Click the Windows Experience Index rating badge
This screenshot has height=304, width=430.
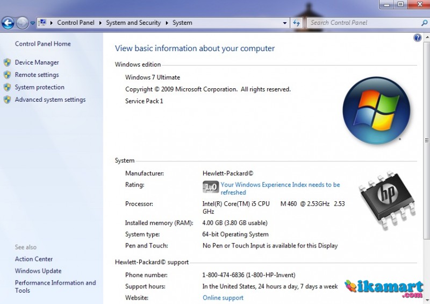210,187
